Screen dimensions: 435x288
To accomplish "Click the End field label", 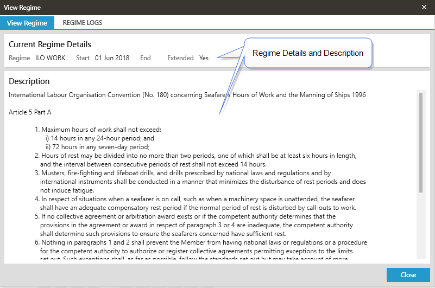I will click(145, 58).
